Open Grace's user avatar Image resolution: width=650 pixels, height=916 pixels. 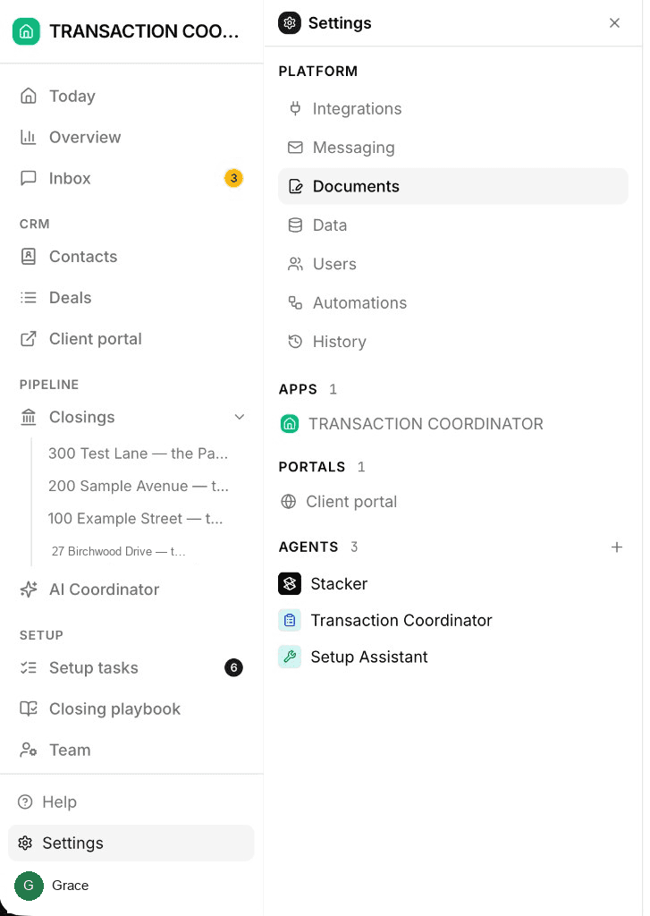click(29, 886)
